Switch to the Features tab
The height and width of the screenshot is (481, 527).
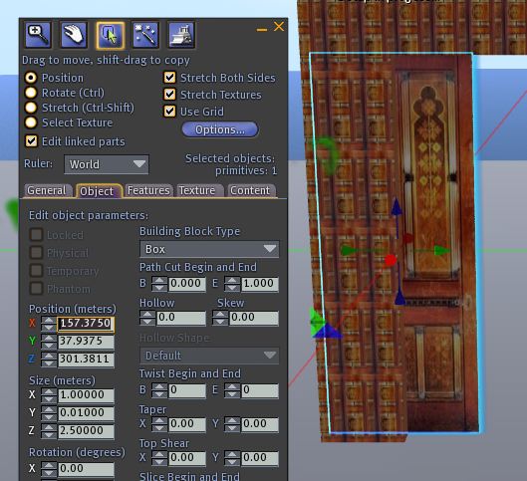pyautogui.click(x=148, y=190)
